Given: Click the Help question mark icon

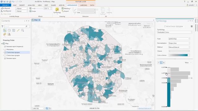Looking at the screenshot, I should (185, 2).
